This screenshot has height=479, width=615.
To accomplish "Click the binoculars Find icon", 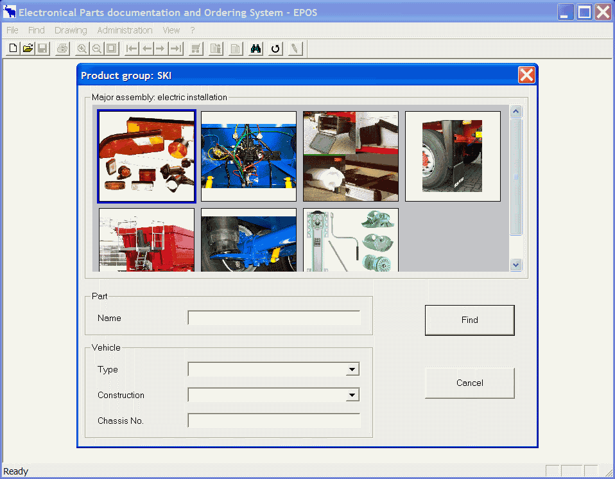I will point(256,49).
